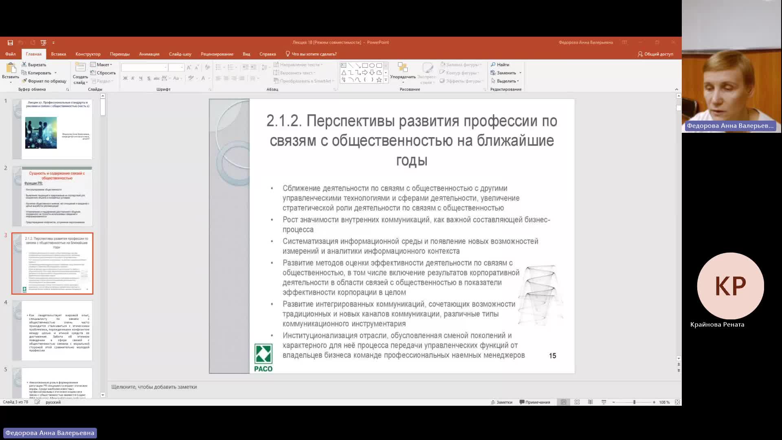Select the 5-point star shape in gallery
This screenshot has width=782, height=440.
(x=379, y=80)
